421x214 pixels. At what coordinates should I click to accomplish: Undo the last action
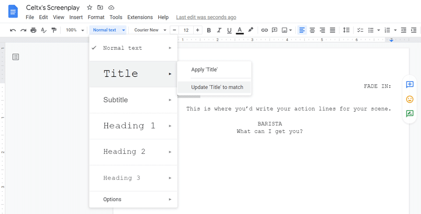[x=13, y=30]
